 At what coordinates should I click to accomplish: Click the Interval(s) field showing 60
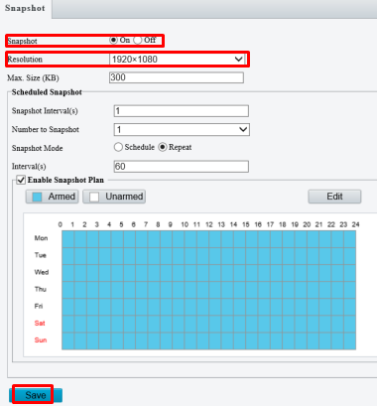pos(182,167)
